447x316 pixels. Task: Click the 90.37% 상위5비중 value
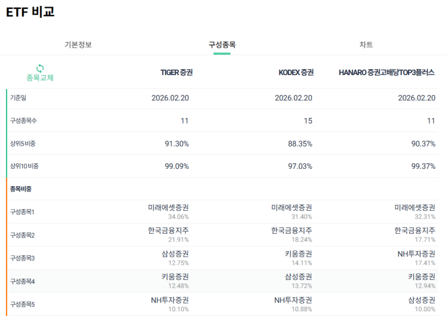point(424,144)
